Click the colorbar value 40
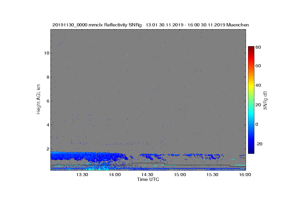Screen dimensions: 304x203 pos(259,85)
